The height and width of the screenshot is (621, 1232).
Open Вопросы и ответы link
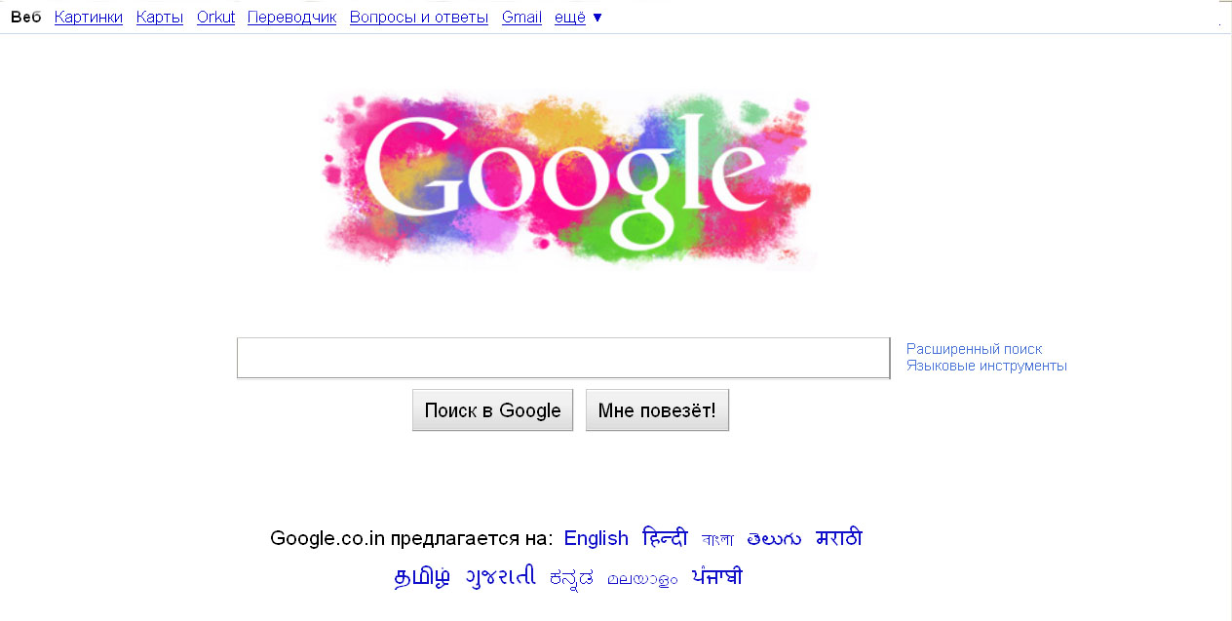(x=419, y=18)
